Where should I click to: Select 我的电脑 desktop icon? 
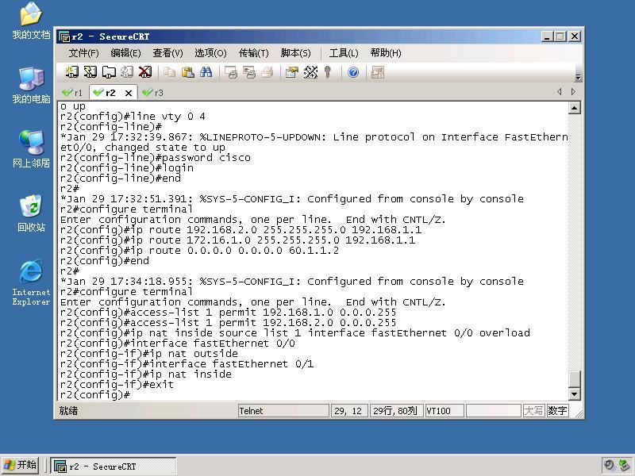[31, 84]
